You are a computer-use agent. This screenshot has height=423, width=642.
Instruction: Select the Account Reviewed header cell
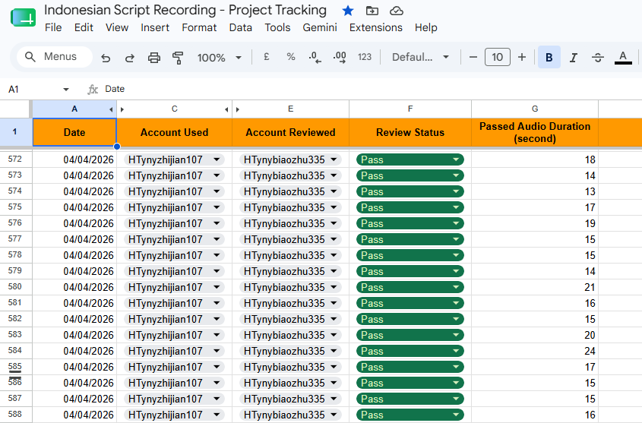click(x=290, y=132)
